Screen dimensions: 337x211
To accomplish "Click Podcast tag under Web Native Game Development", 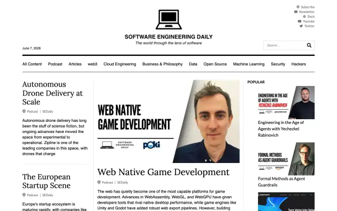I will point(107,182).
